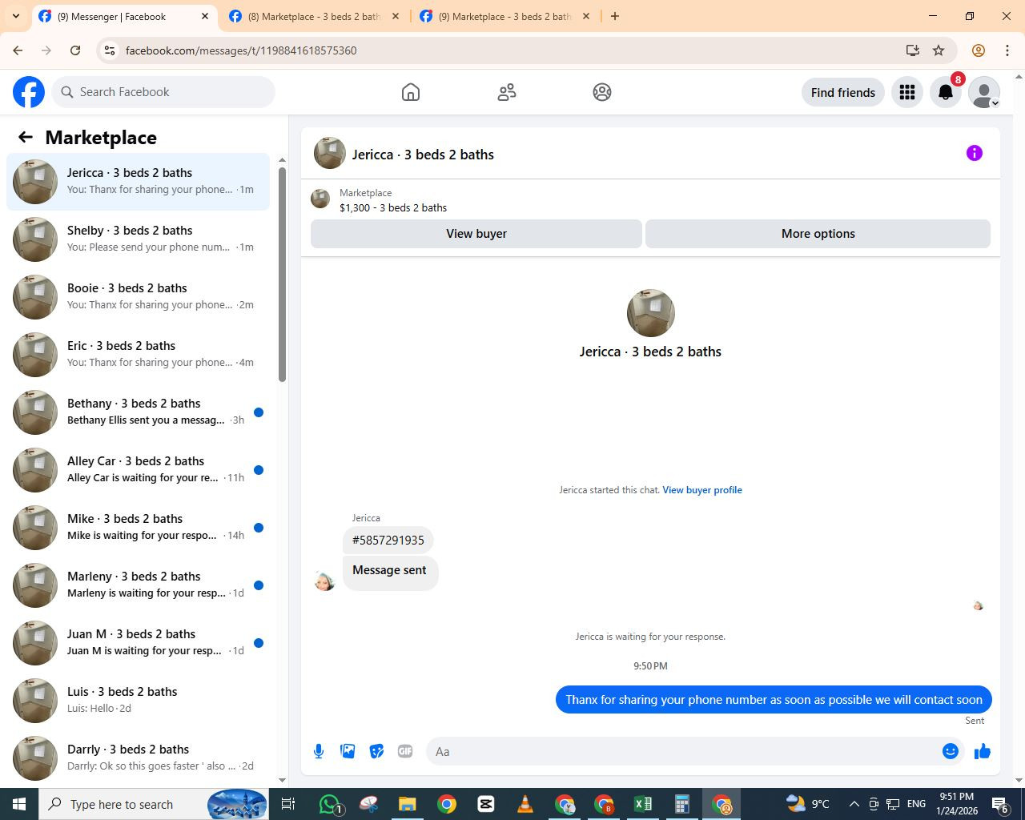
Task: View site information icon in address bar
Action: click(x=111, y=50)
